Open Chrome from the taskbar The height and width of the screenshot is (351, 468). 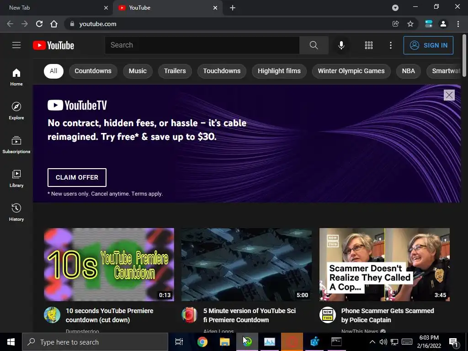click(202, 342)
